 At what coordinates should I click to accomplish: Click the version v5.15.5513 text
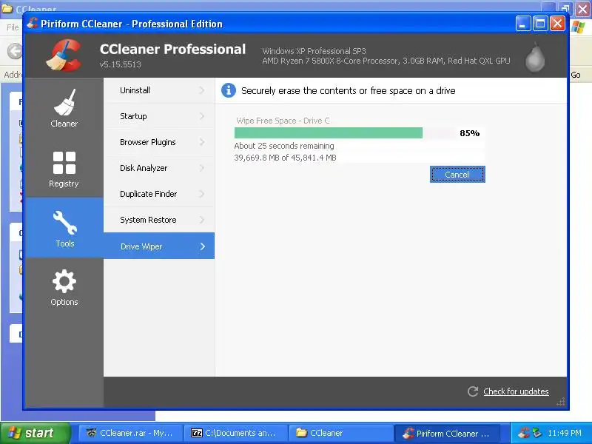point(120,64)
